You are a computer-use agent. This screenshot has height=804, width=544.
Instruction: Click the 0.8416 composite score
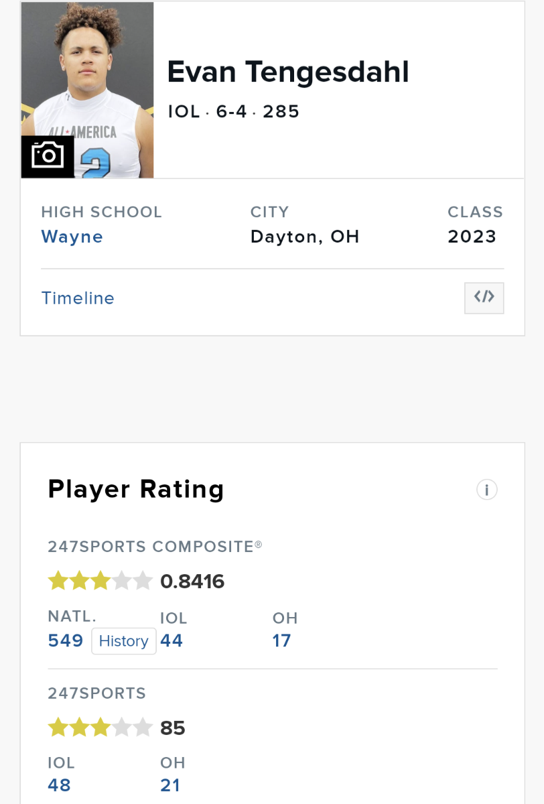tap(192, 582)
